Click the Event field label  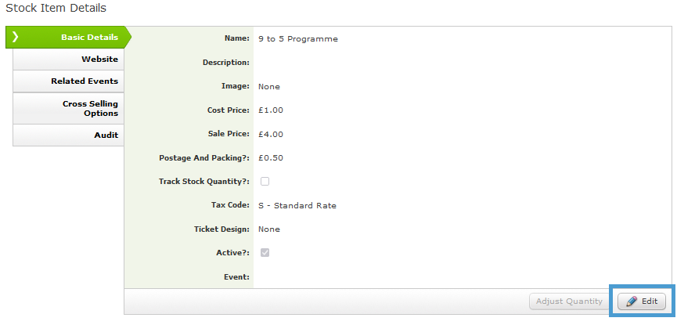click(236, 276)
